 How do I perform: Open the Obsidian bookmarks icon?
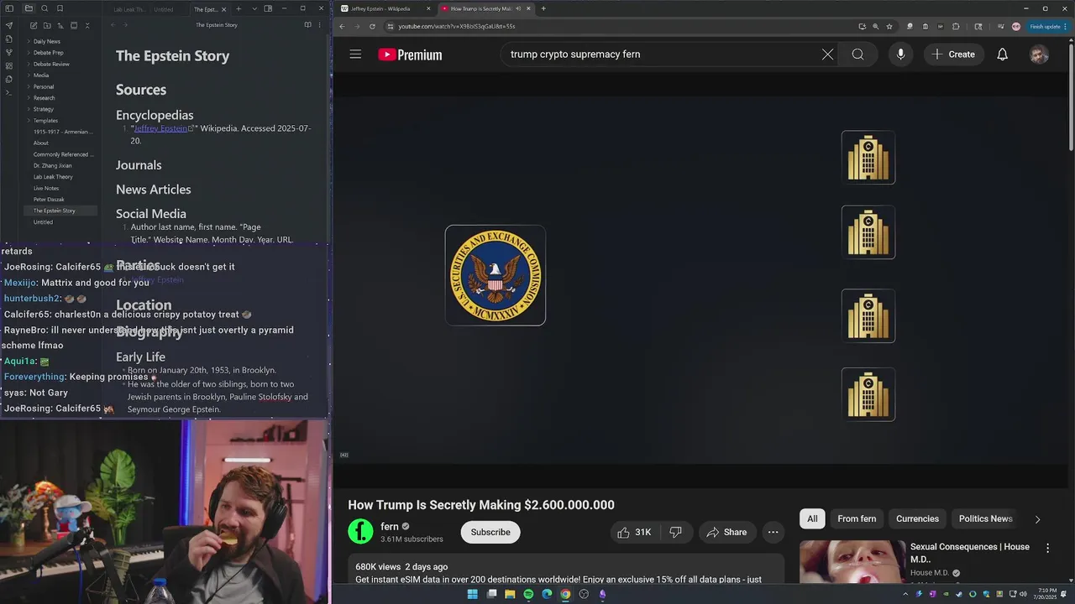(60, 8)
